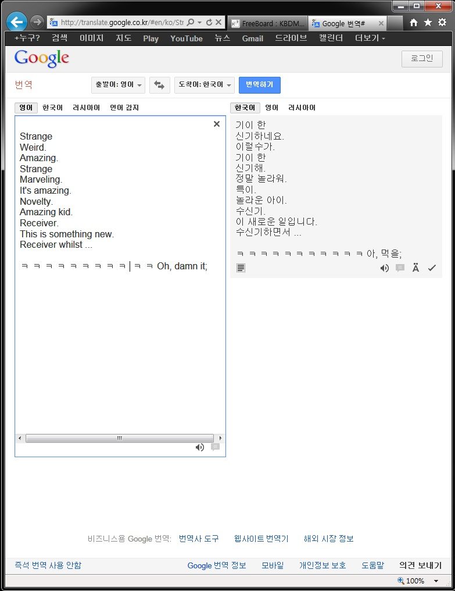Stop loading with the address bar X
Viewport: 455px width, 591px height.
coord(218,22)
